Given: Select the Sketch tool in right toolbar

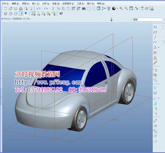Looking at the screenshot, I should [155, 27].
